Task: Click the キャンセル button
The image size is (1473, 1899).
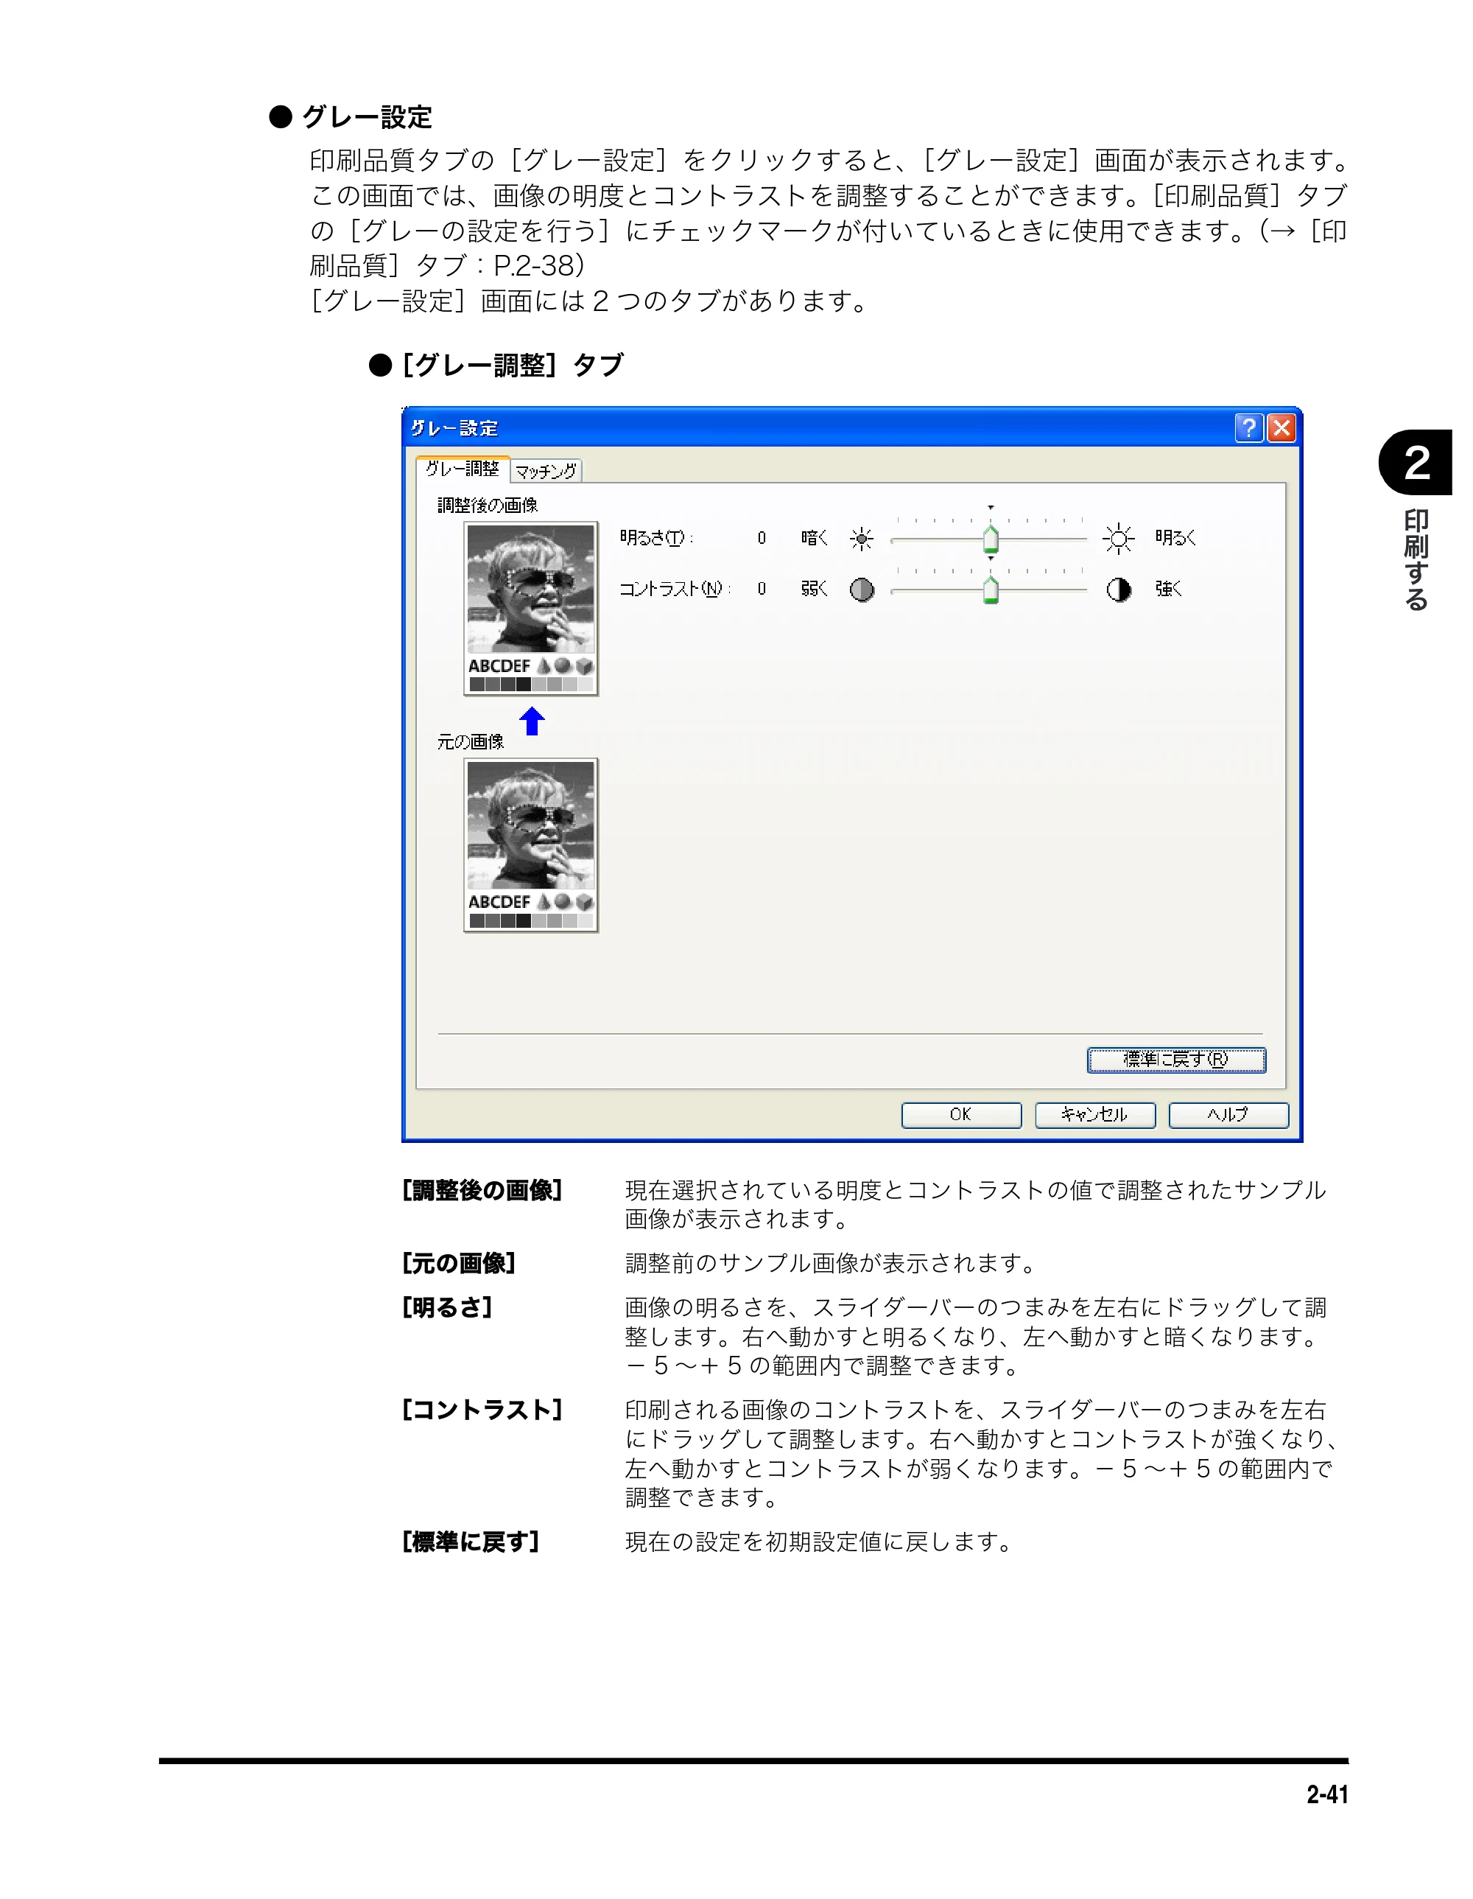Action: (1095, 1115)
